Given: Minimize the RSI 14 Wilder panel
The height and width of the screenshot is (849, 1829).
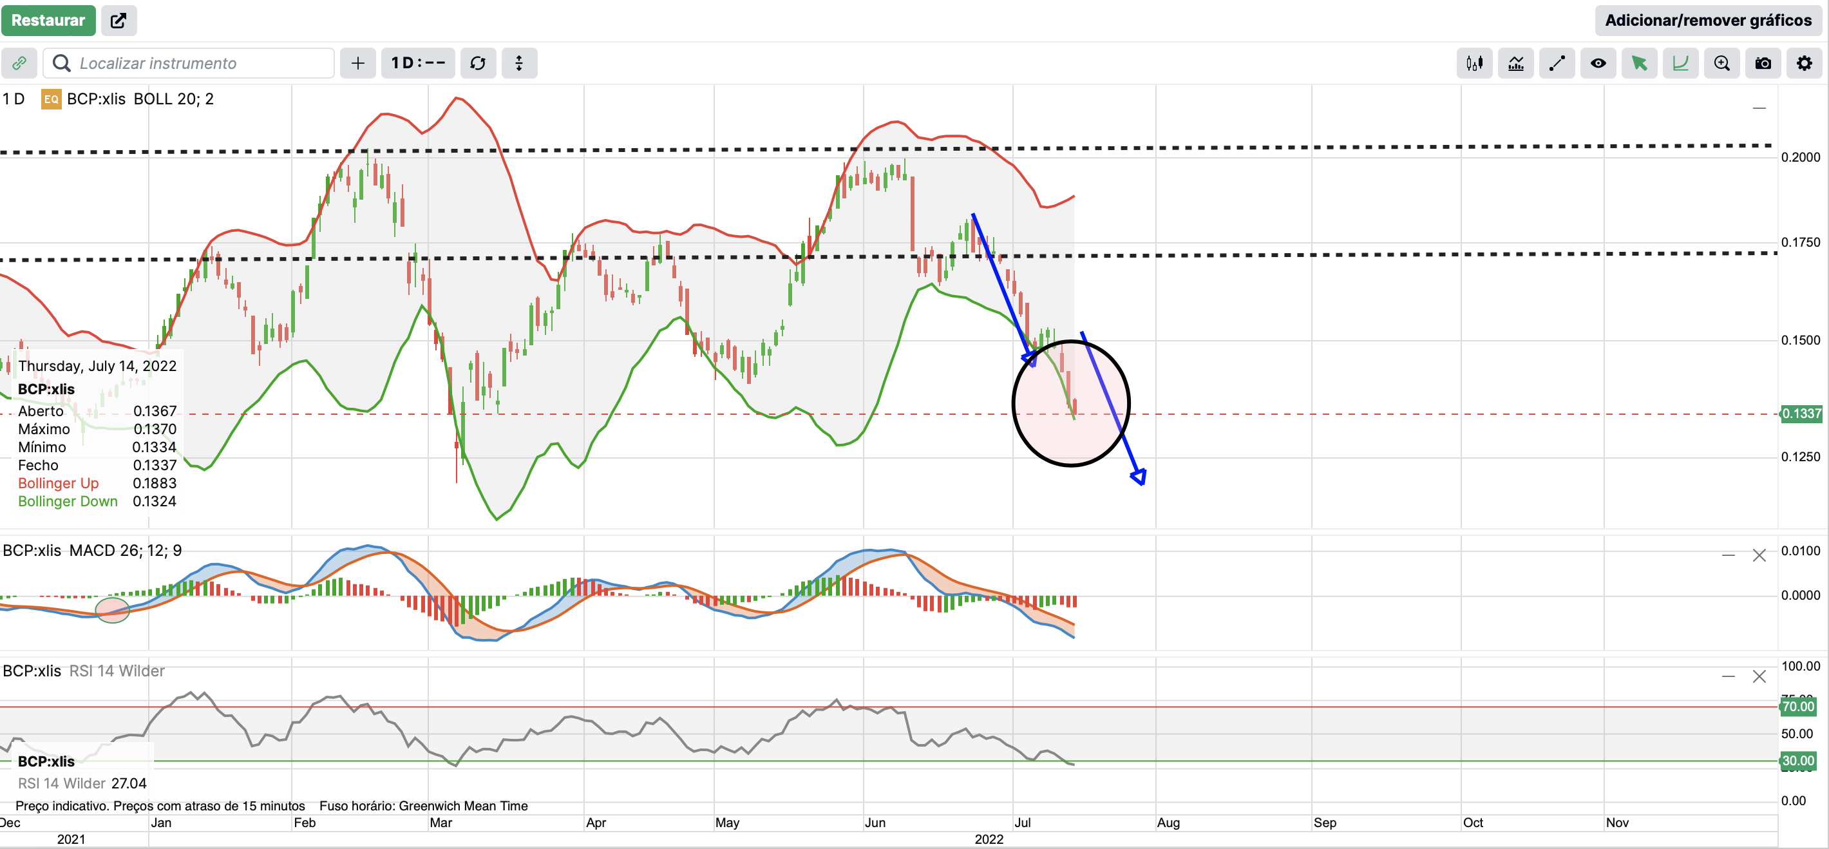Looking at the screenshot, I should (1727, 676).
